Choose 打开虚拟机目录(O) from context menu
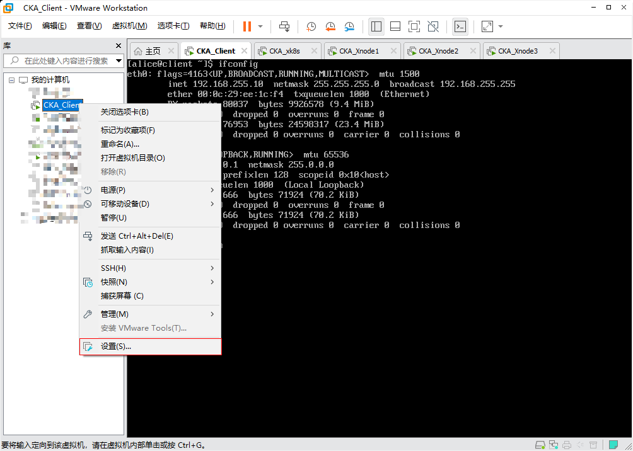633x451 pixels. (150, 157)
